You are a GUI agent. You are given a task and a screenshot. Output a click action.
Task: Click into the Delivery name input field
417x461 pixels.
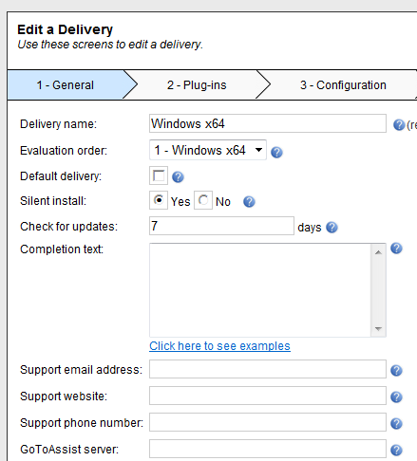tap(268, 123)
